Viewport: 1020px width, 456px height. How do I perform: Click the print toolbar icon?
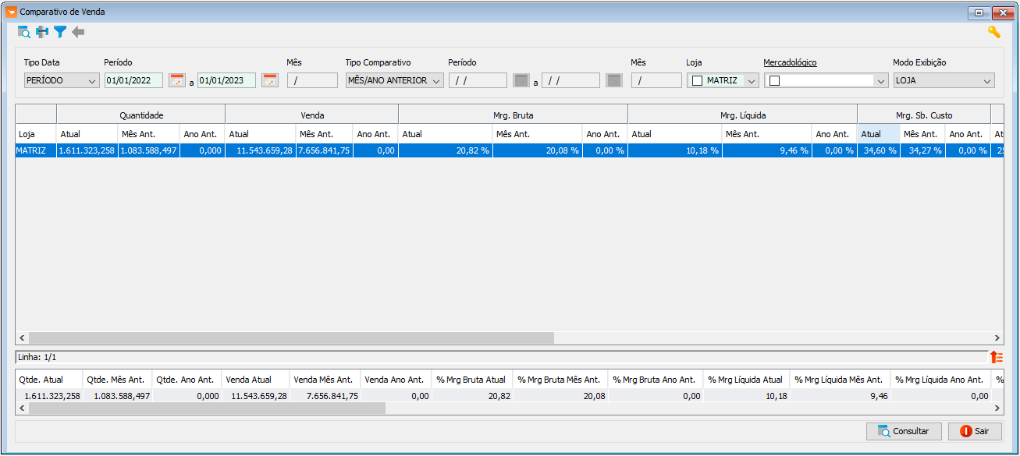pyautogui.click(x=42, y=32)
